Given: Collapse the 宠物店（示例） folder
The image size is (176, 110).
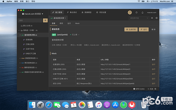Looking at the screenshot, I should click(19, 31).
